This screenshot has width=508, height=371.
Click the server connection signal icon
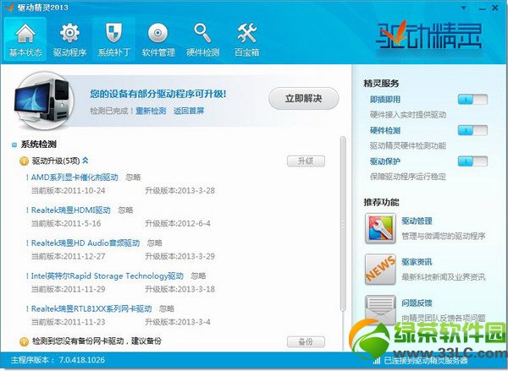tap(377, 360)
